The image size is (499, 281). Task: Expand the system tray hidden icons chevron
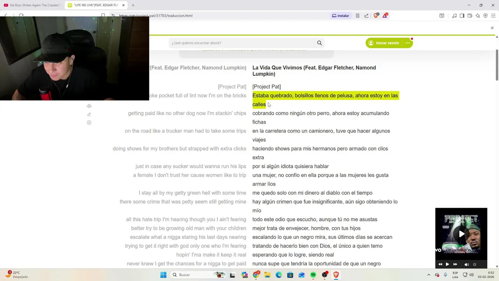click(x=429, y=275)
